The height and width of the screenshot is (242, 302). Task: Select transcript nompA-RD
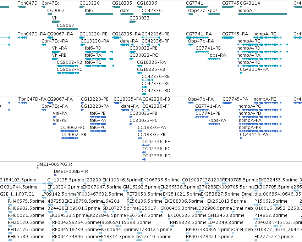pyautogui.click(x=249, y=62)
